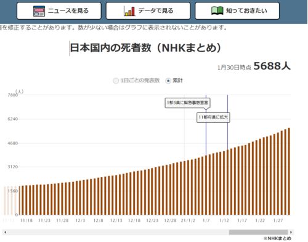Click the horizontal scrollbar thumb below chart
This screenshot has height=242, width=308.
pos(258,232)
